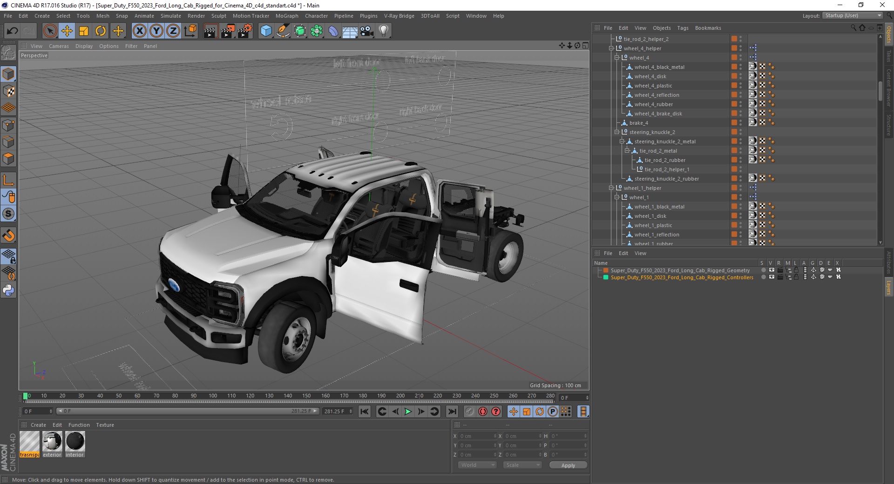Click the Apply button

click(x=568, y=465)
